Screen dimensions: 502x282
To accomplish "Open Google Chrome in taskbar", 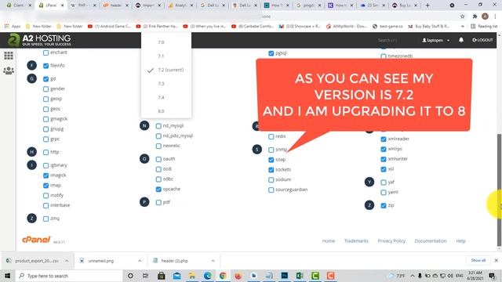I will click(x=223, y=276).
